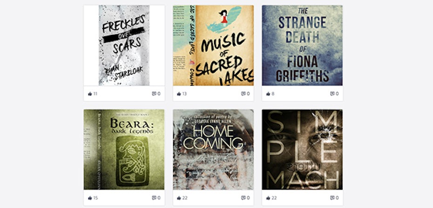Like the Simple Machines cover design

268,198
